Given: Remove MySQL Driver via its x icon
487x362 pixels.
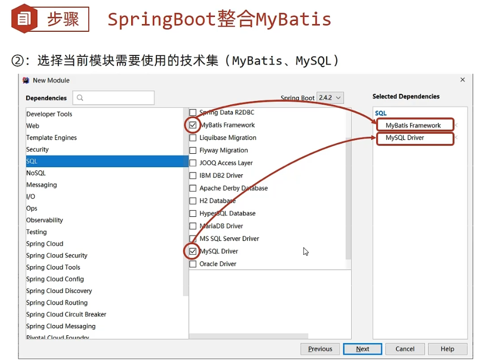Looking at the screenshot, I should [456, 137].
